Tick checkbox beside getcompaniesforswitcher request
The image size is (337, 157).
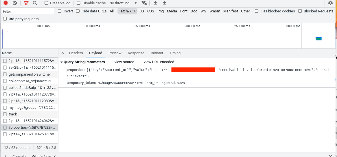[x=5, y=74]
